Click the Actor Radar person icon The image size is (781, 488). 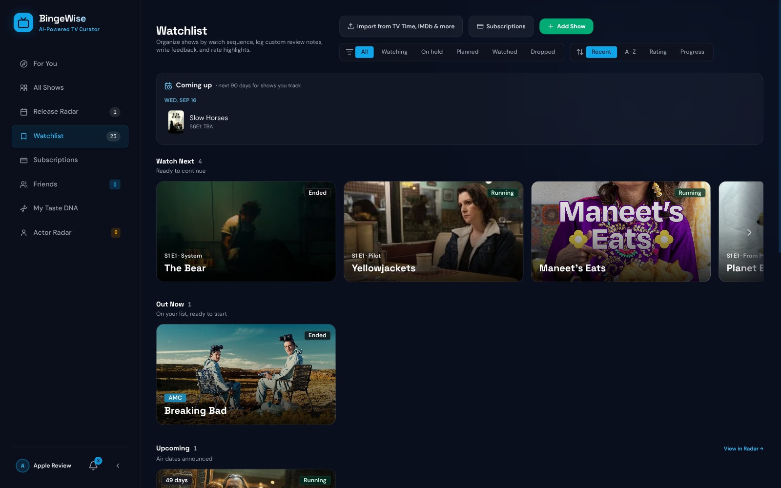(x=23, y=233)
